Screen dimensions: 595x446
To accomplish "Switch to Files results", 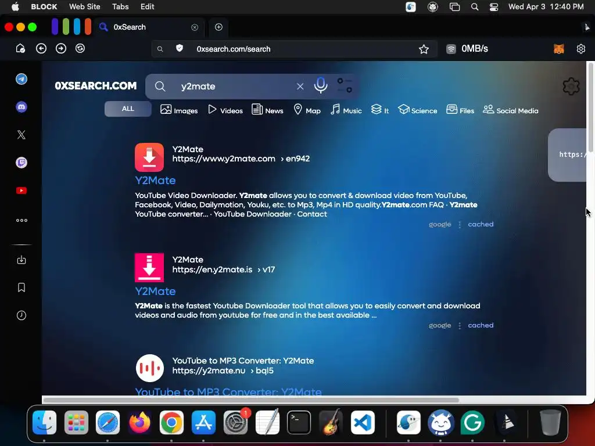I will 460,110.
